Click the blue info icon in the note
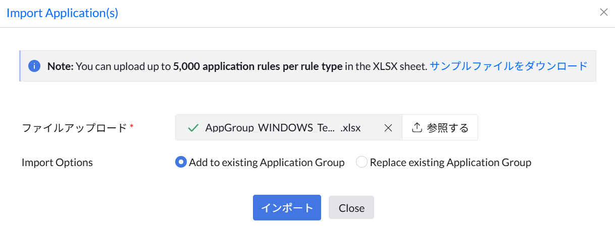615x232 pixels. pos(34,66)
